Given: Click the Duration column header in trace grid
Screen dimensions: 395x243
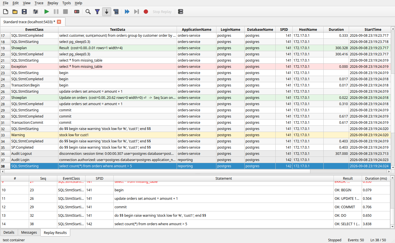Looking at the screenshot, I should pos(336,29).
